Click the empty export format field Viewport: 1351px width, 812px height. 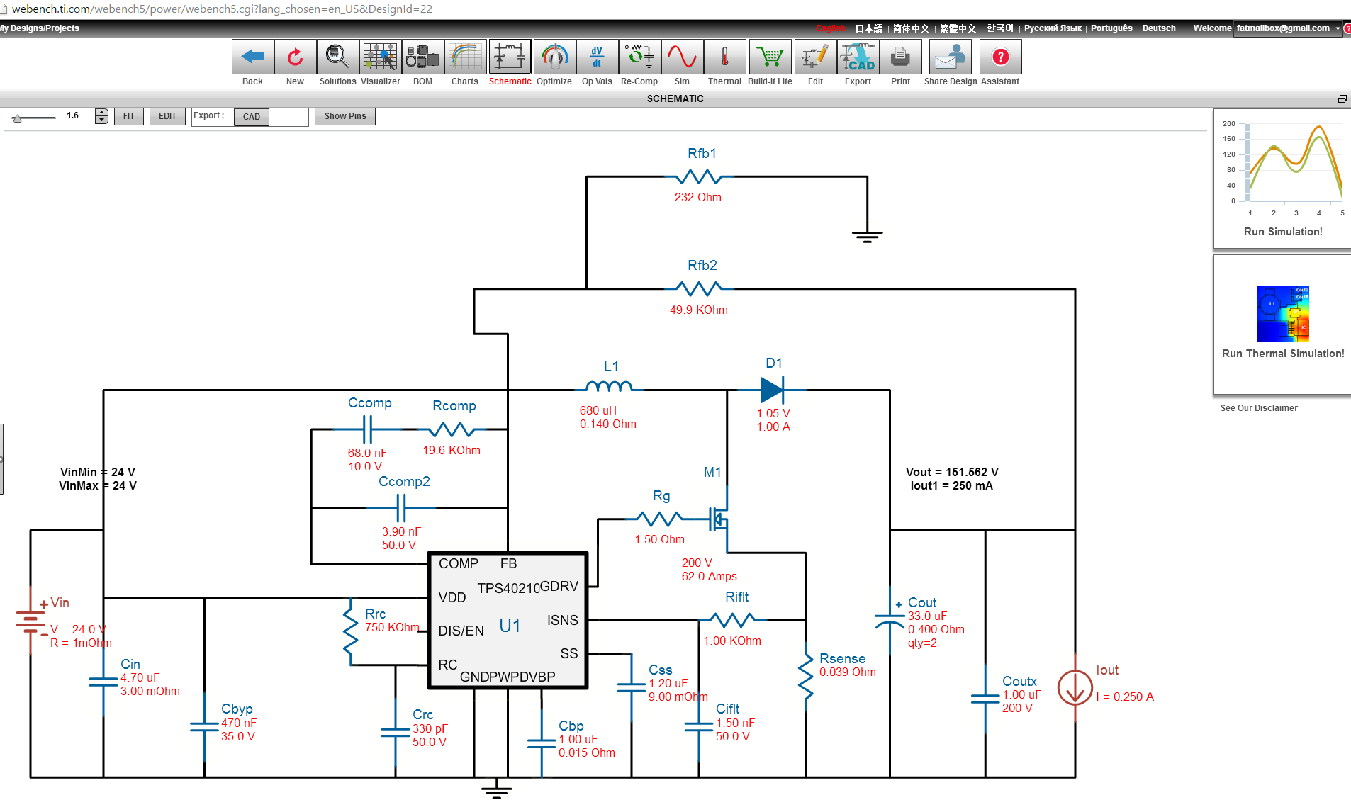pyautogui.click(x=288, y=117)
